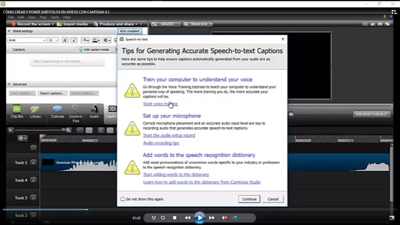The height and width of the screenshot is (225, 400).
Task: Open the View menu
Action: pos(32,17)
